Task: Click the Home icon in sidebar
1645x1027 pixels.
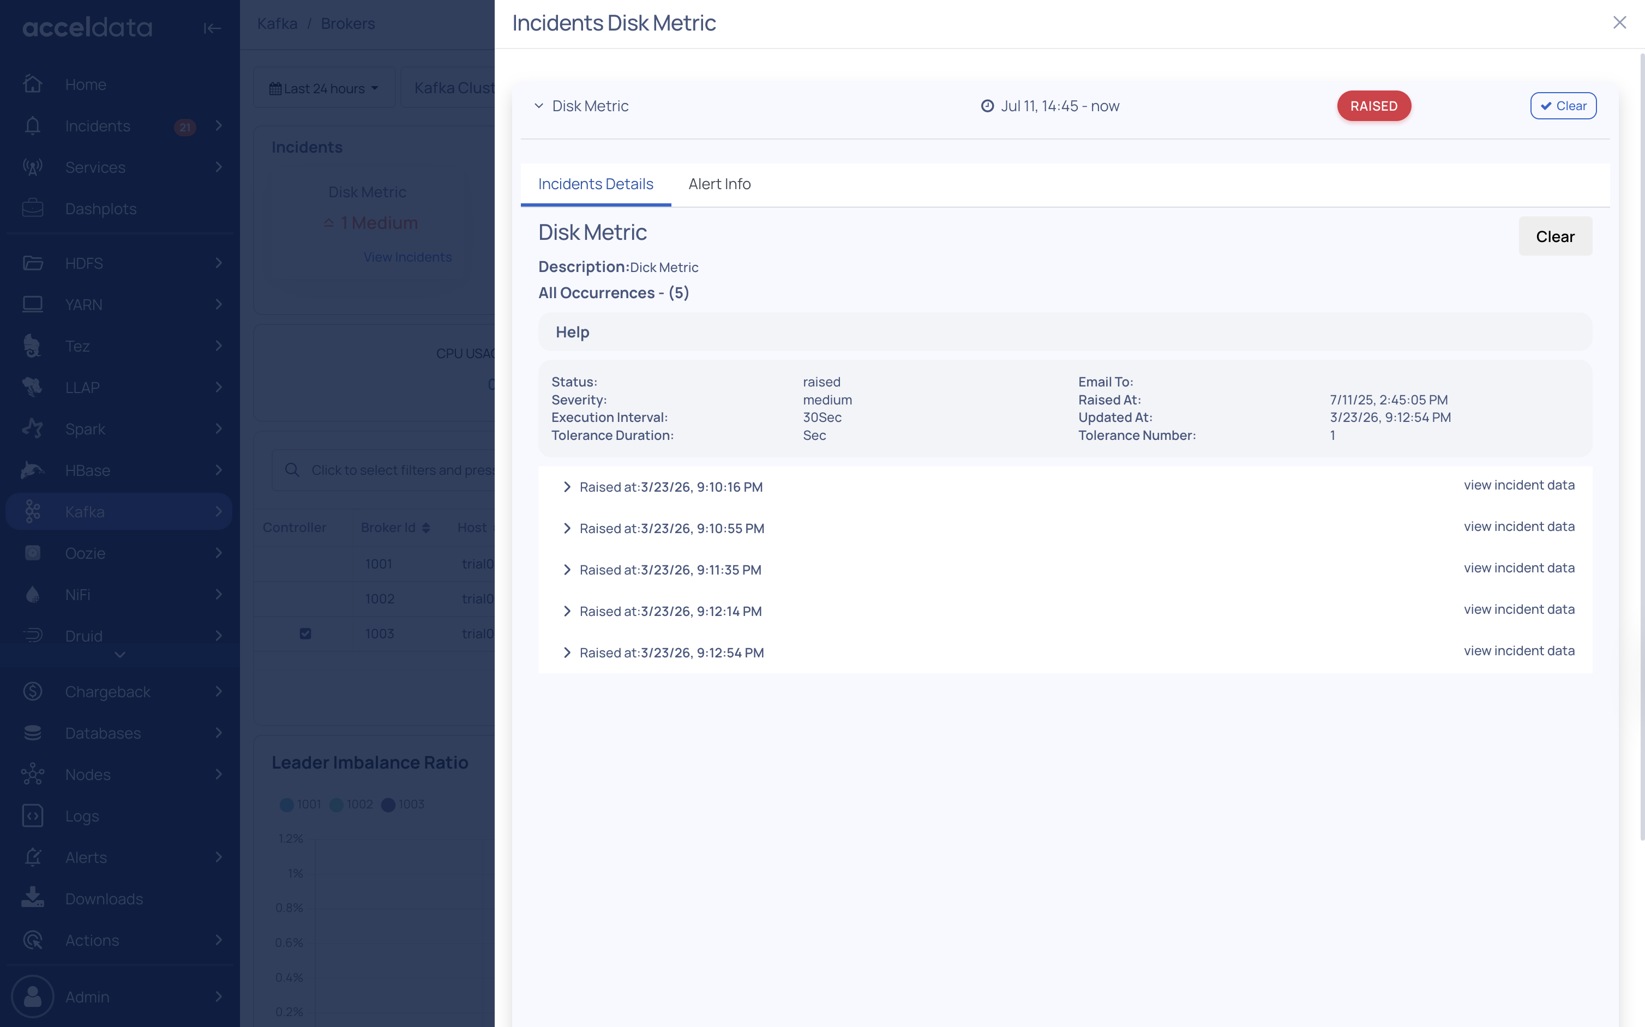Action: pyautogui.click(x=33, y=84)
